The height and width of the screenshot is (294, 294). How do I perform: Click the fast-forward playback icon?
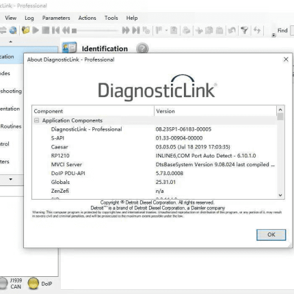pyautogui.click(x=126, y=30)
